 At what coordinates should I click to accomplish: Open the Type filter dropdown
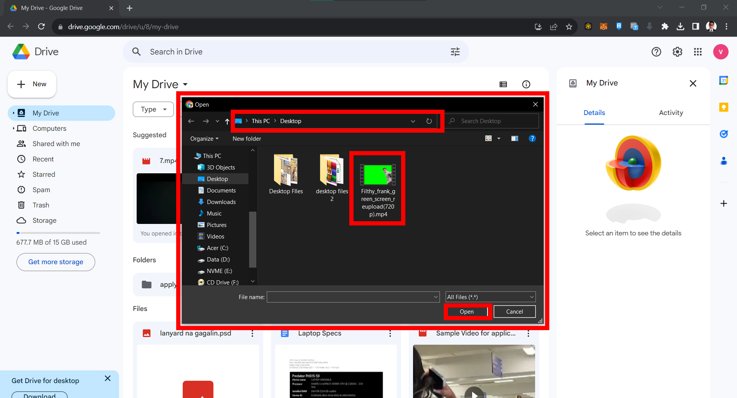point(153,109)
